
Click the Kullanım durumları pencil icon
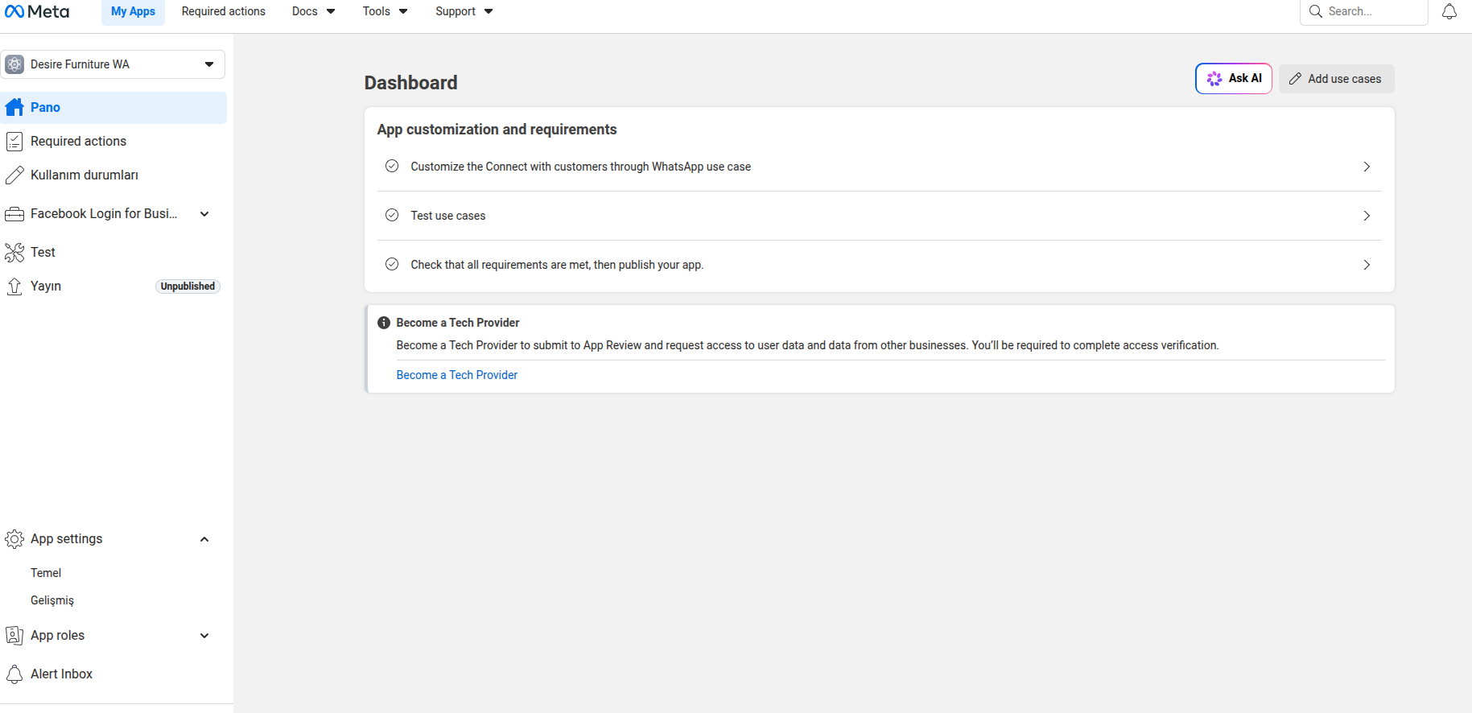coord(14,175)
